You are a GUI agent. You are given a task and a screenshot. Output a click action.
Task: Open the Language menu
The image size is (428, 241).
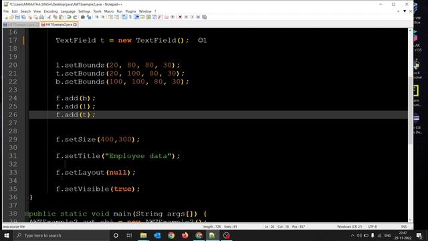68,11
